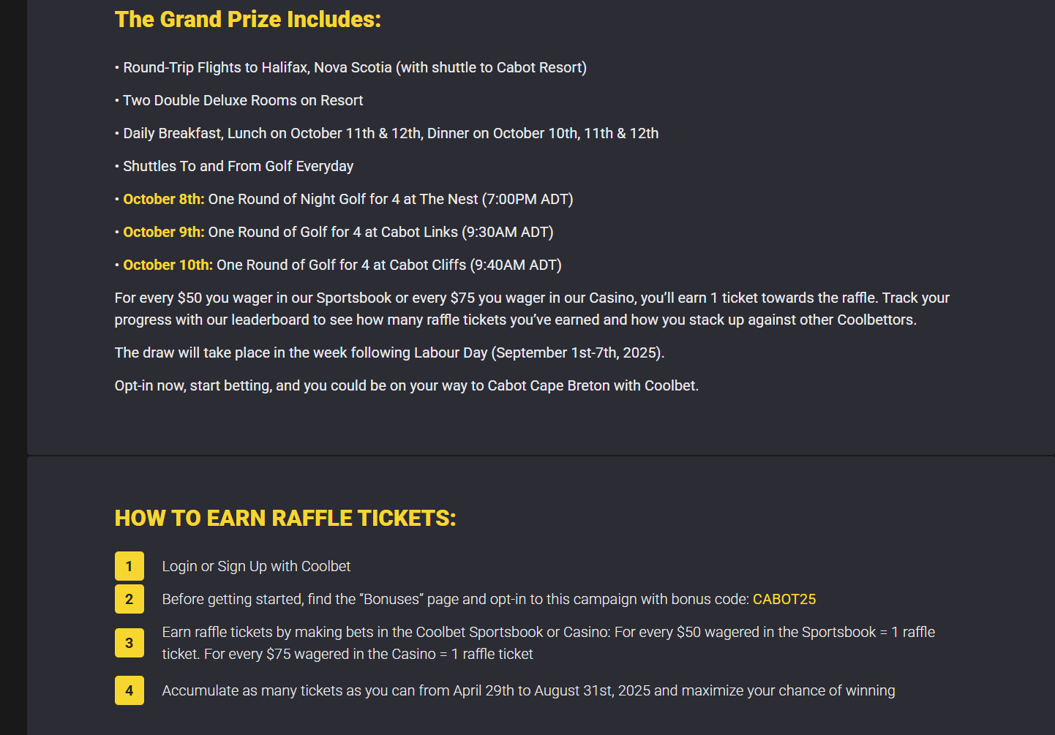Click the Two Double Deluxe Rooms bullet
Screen dimensions: 1055x735
pos(243,100)
